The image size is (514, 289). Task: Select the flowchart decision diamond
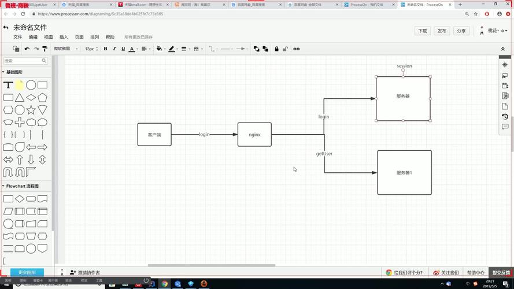pyautogui.click(x=20, y=199)
